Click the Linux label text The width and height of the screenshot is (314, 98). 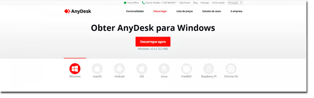pos(164,77)
